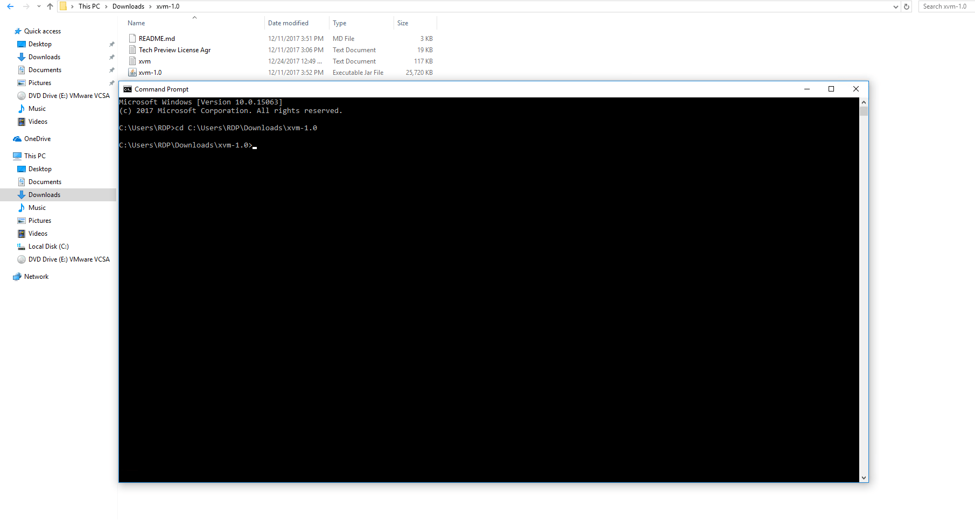Click the Search xvm-1.0 field
The height and width of the screenshot is (521, 975).
point(945,6)
